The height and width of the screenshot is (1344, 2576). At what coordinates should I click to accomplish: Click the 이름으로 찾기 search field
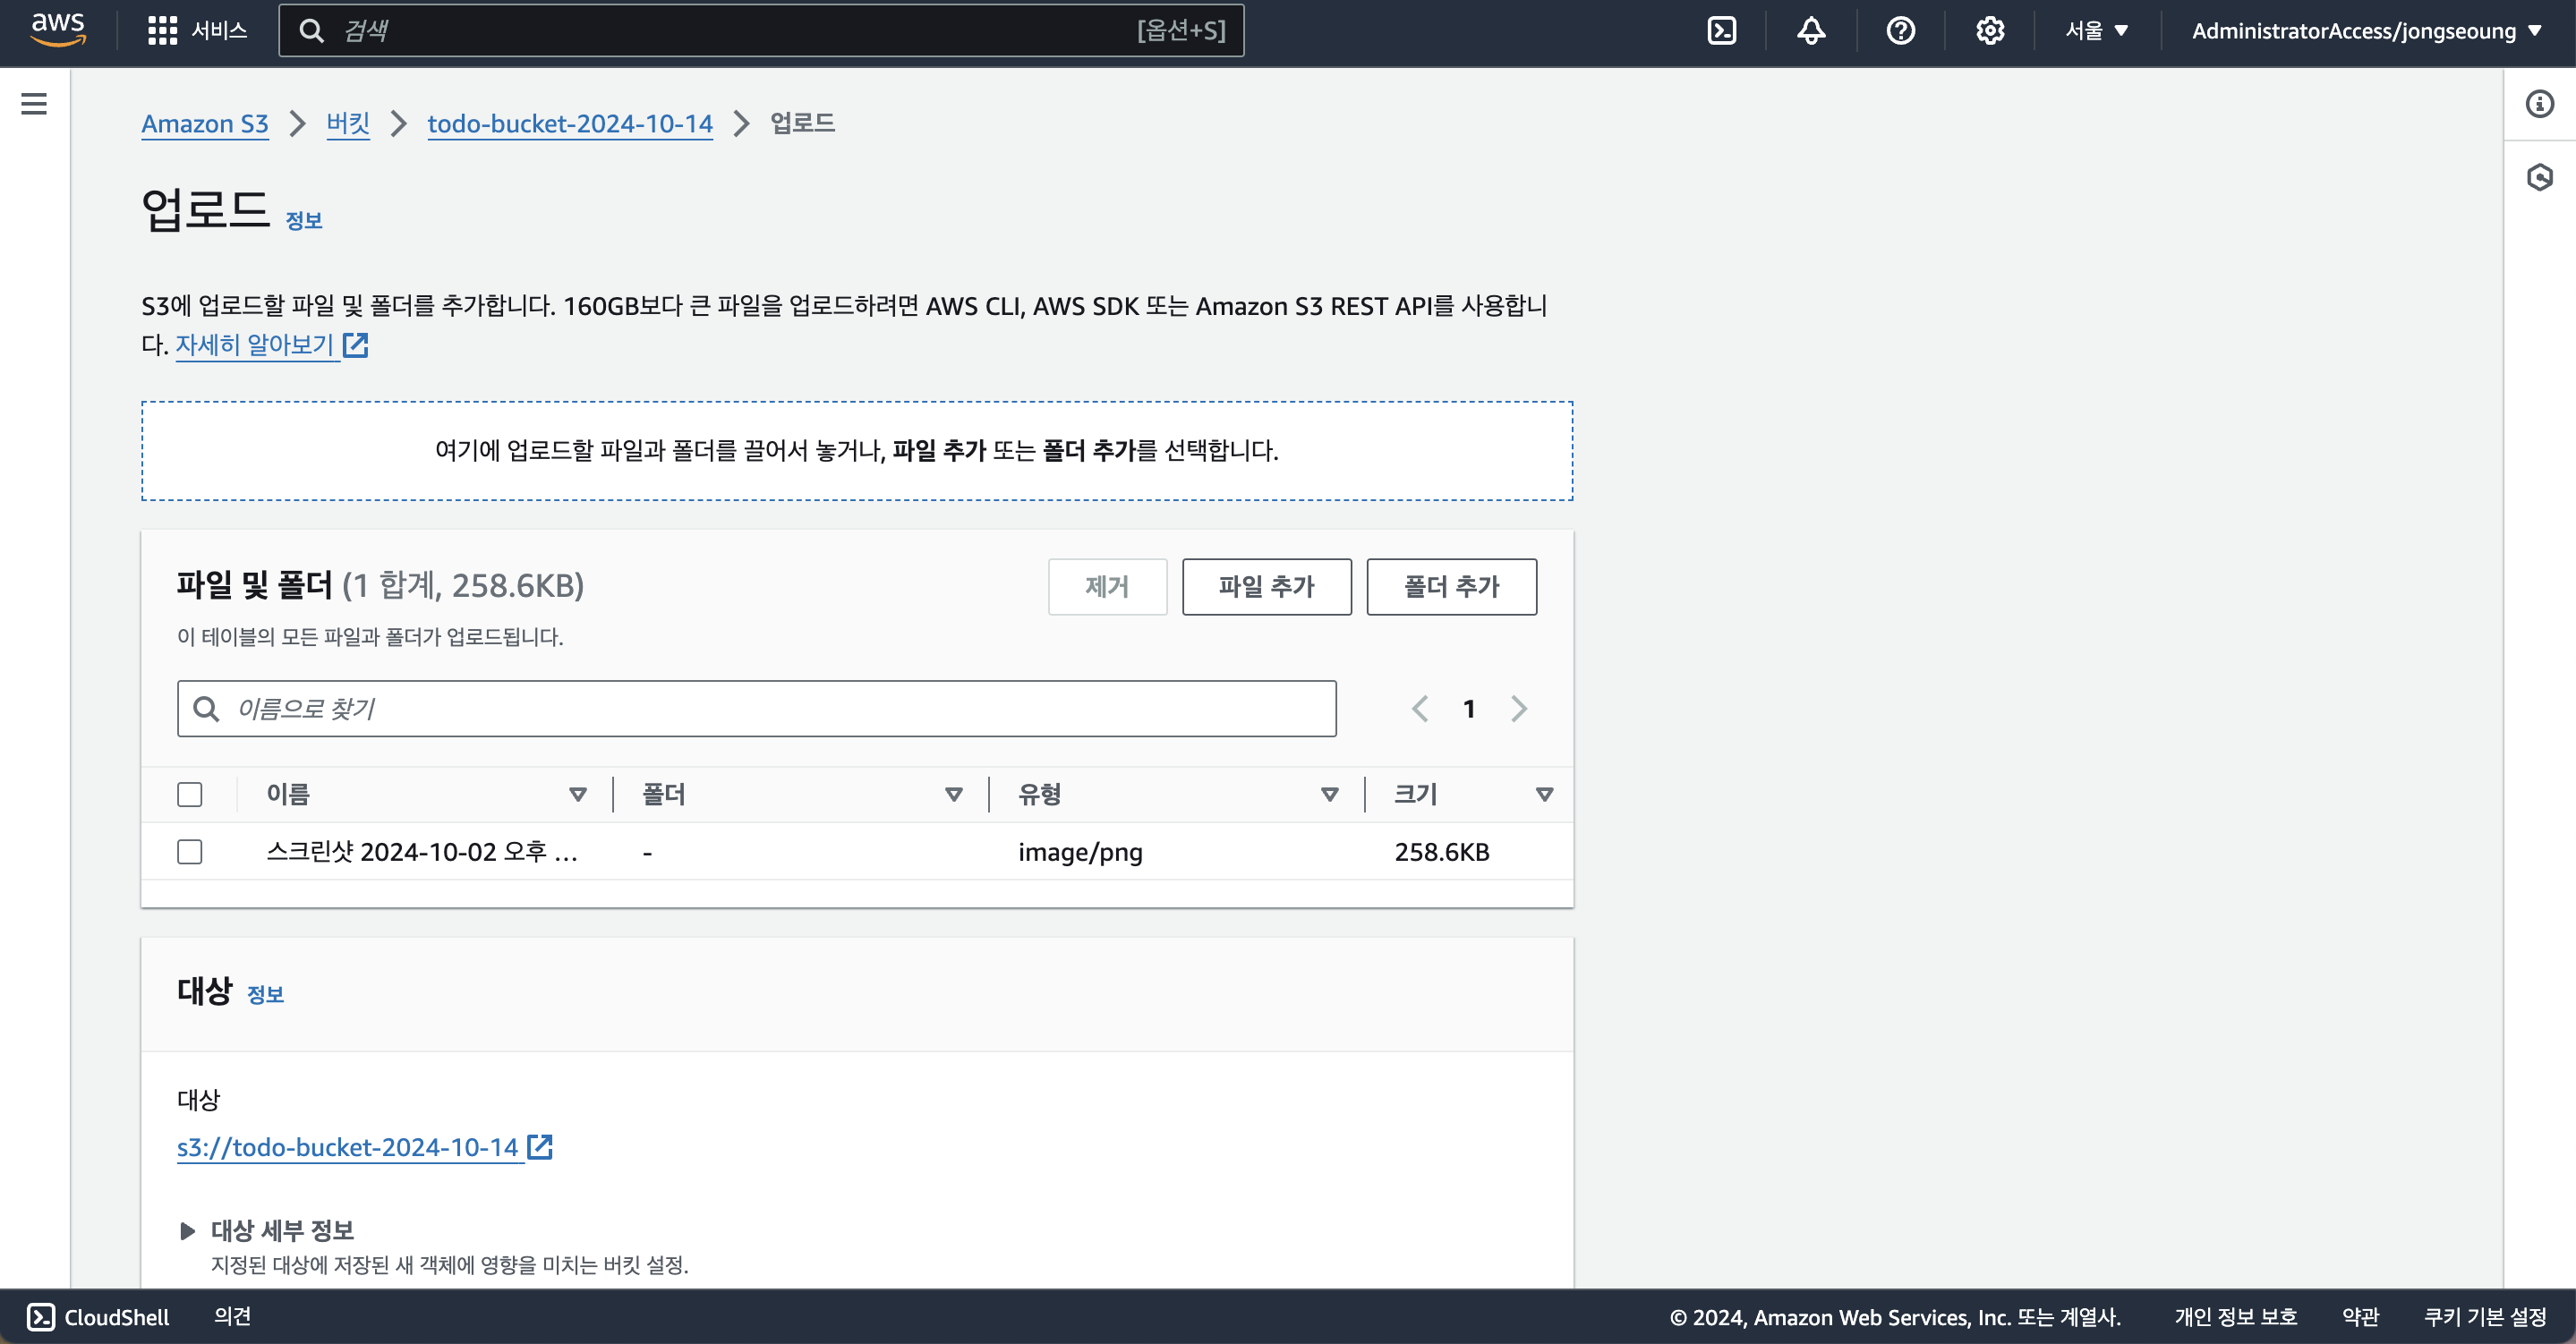(757, 709)
